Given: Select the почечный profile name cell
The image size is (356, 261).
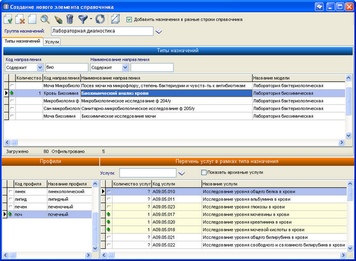Looking at the screenshot, I should click(x=69, y=214).
